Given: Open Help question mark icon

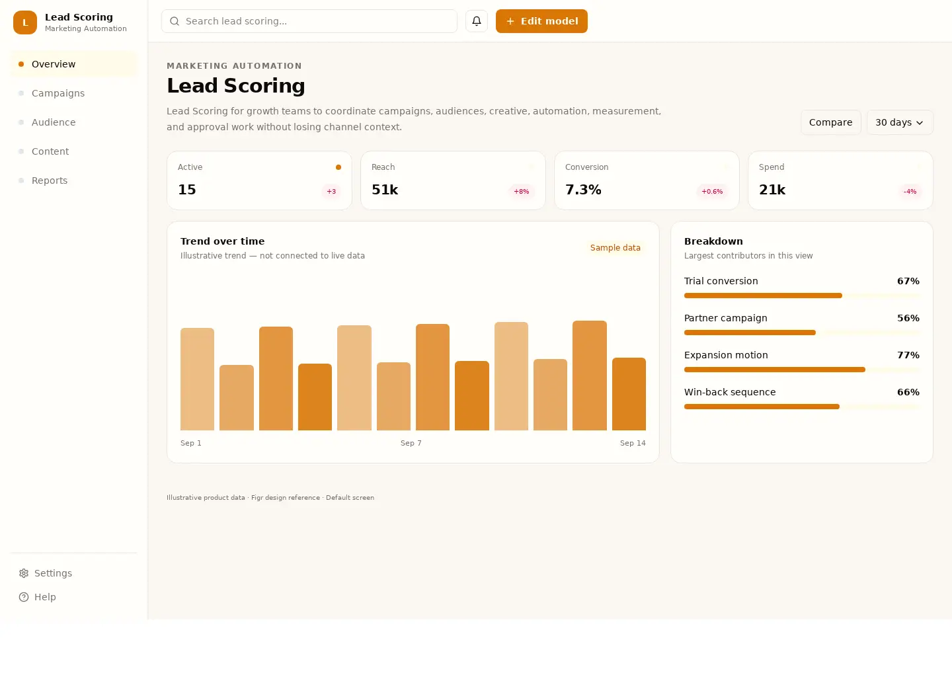Looking at the screenshot, I should tap(24, 597).
